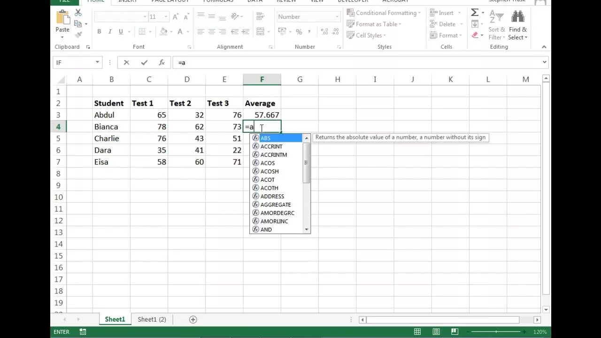Open the font name combo box
Viewport: 601px width, 338px height.
click(x=121, y=17)
